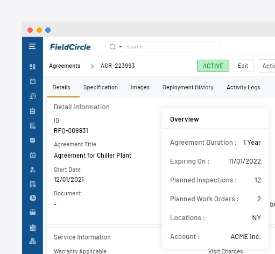275x254 pixels.
Task: Click the 11/01/2022 expiry date
Action: (x=245, y=161)
